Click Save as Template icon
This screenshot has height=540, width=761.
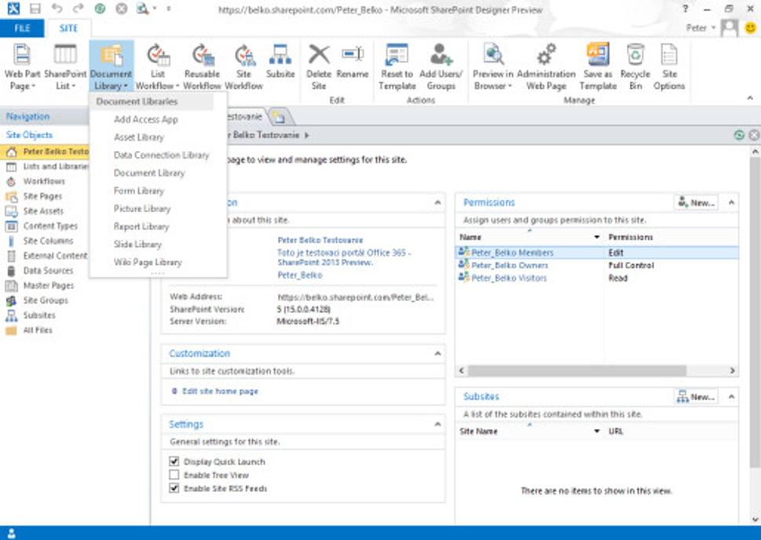click(598, 54)
